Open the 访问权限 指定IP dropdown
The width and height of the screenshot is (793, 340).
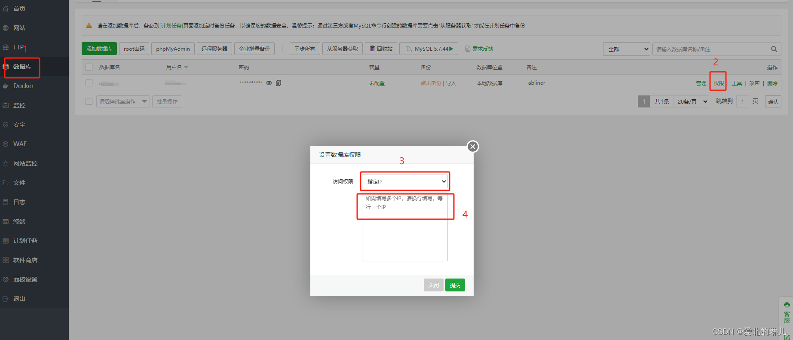click(x=405, y=181)
